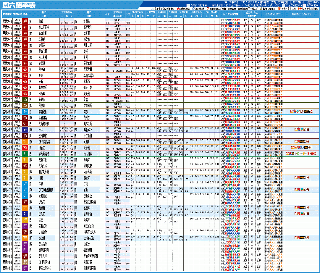Screen dimensions: 320x273
Task: Click the league badge in row 星期六58
Action: [25, 106]
